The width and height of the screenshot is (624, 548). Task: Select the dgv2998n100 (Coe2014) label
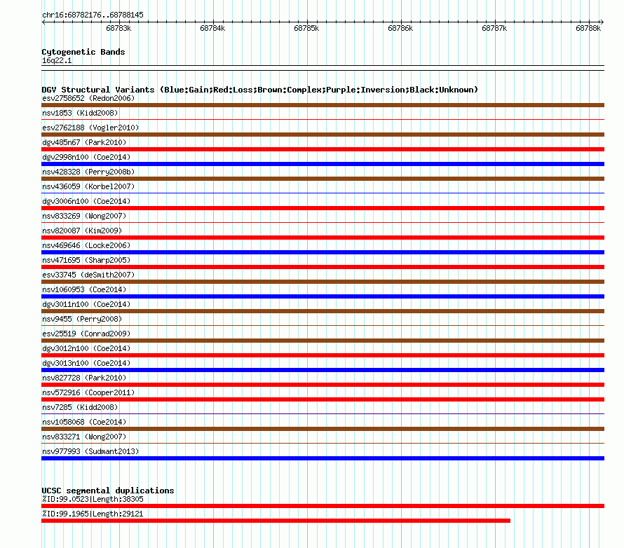86,157
